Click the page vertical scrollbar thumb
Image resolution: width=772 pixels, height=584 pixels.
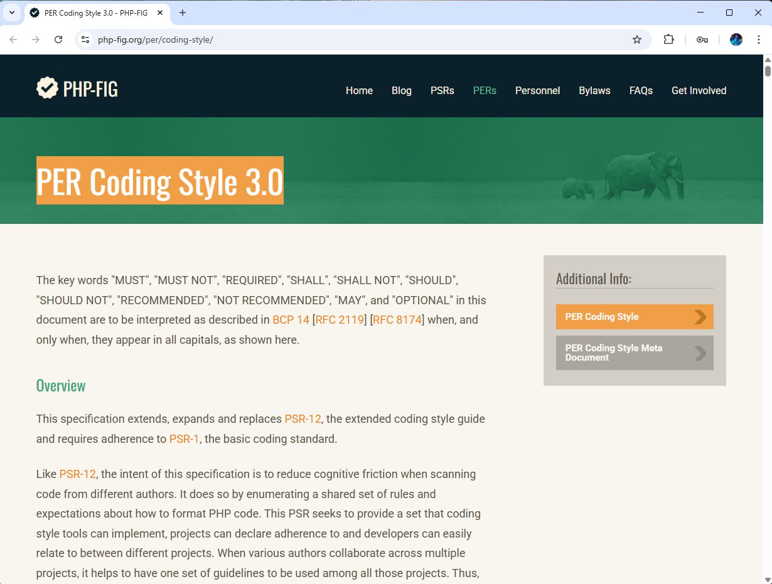[x=768, y=70]
